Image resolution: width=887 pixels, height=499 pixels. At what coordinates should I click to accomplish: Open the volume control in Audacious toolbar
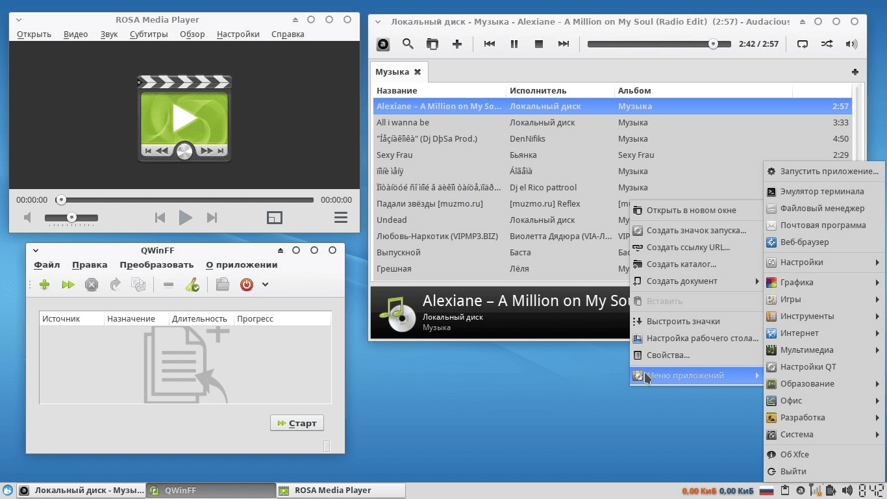(x=851, y=44)
